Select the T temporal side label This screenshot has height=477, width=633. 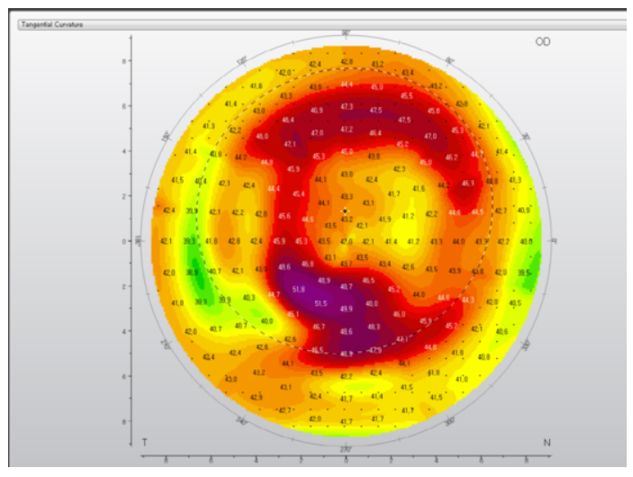[145, 442]
